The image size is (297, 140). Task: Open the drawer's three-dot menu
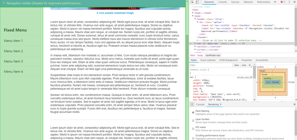[192, 104]
